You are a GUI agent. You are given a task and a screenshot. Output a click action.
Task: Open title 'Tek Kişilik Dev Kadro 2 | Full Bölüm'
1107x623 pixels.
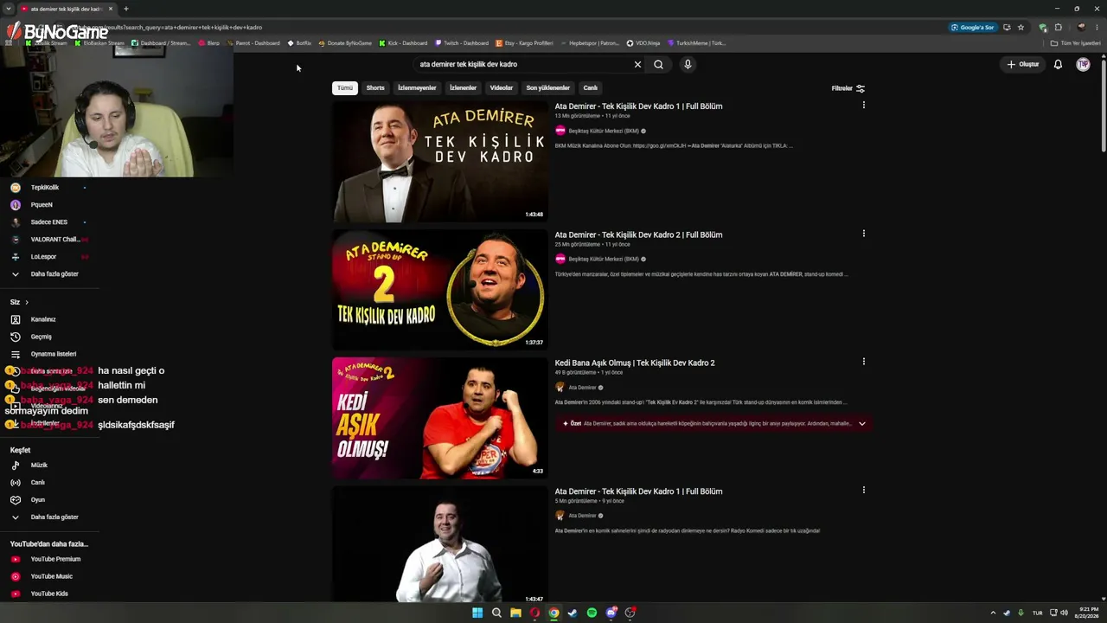click(638, 234)
